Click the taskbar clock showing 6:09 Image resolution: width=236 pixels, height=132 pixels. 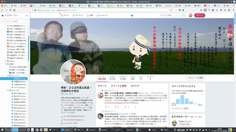(219, 130)
